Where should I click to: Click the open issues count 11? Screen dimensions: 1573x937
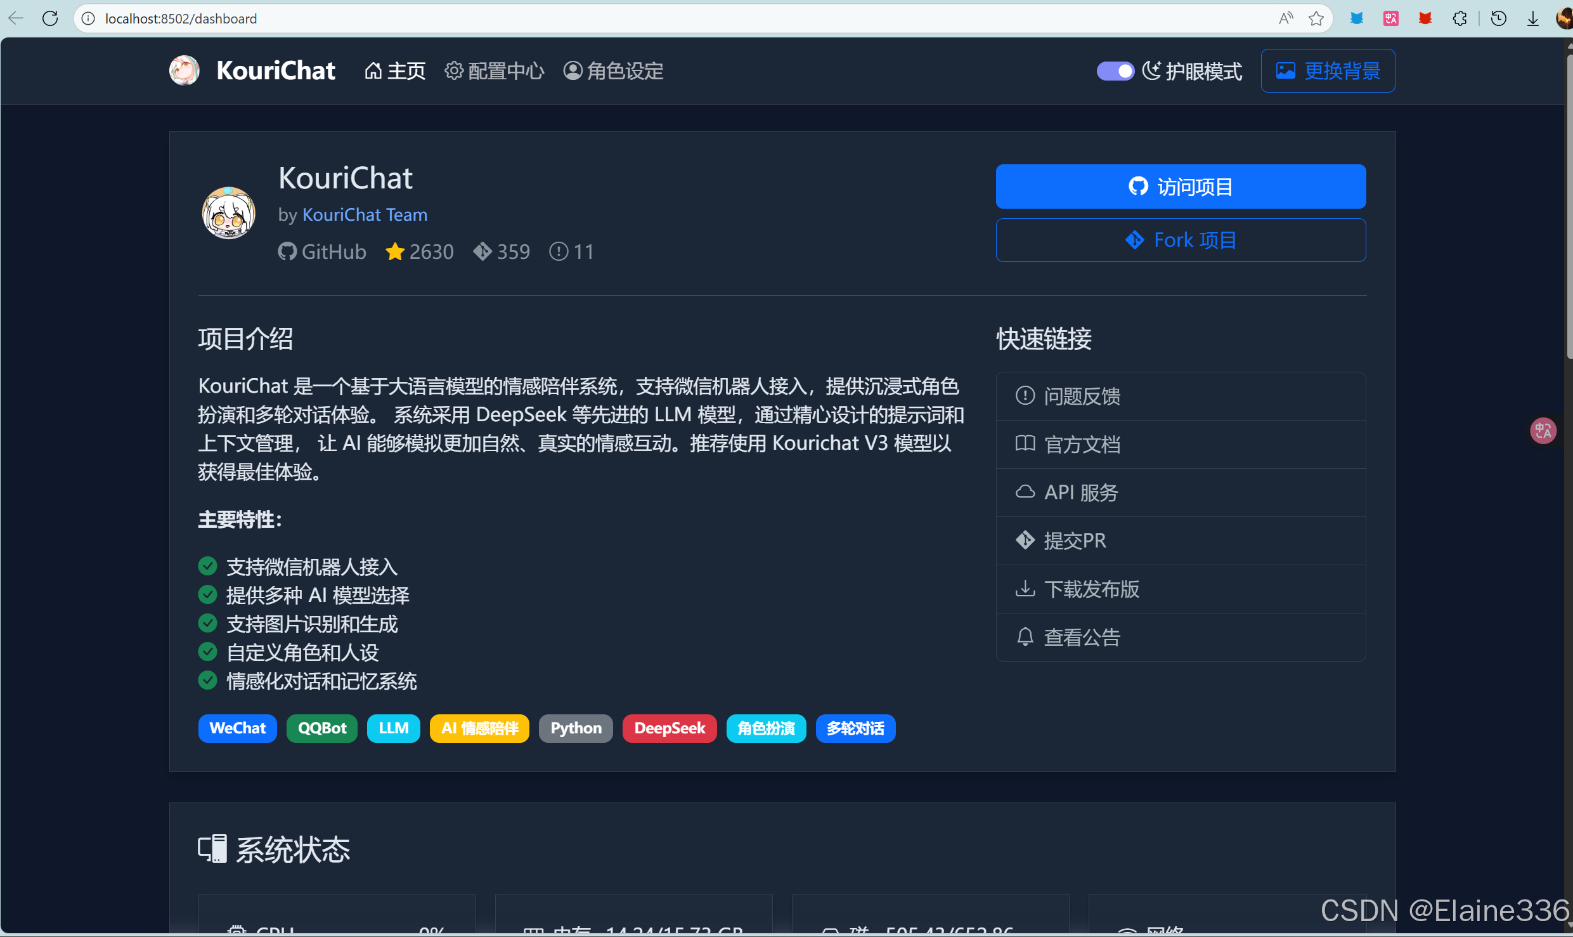571,252
